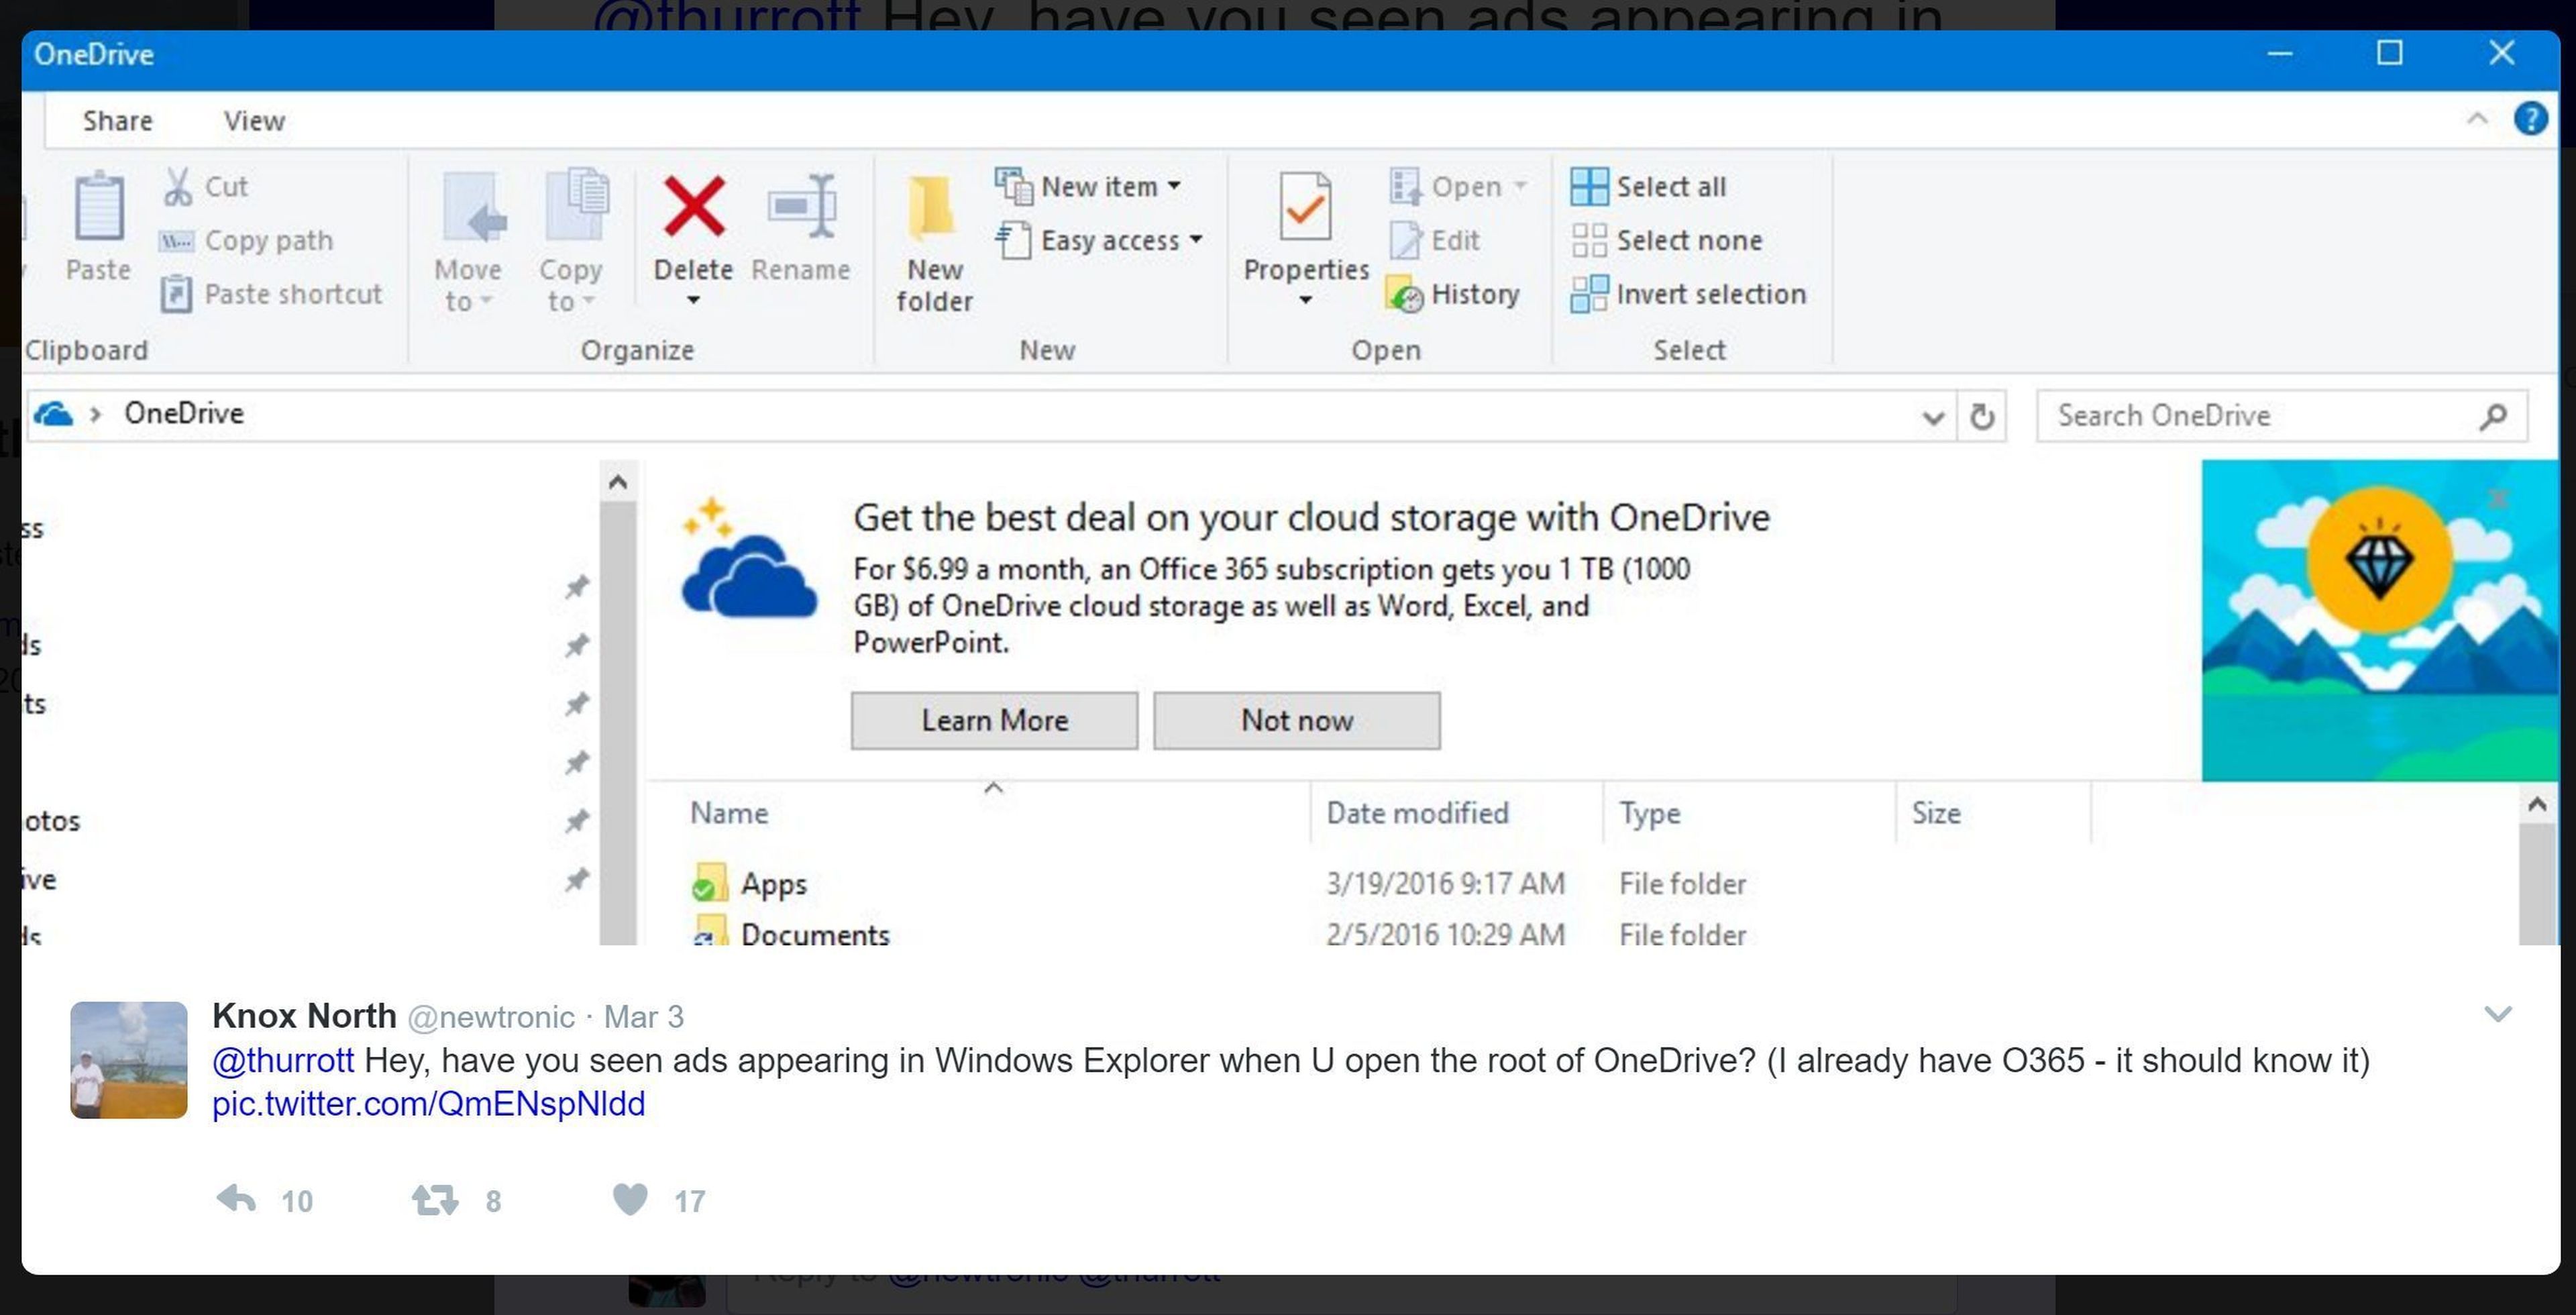Click the Select none icon
2576x1315 pixels.
[x=1589, y=241]
